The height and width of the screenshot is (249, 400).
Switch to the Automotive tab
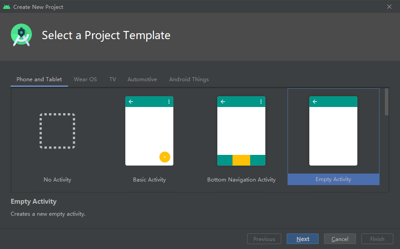coord(142,79)
